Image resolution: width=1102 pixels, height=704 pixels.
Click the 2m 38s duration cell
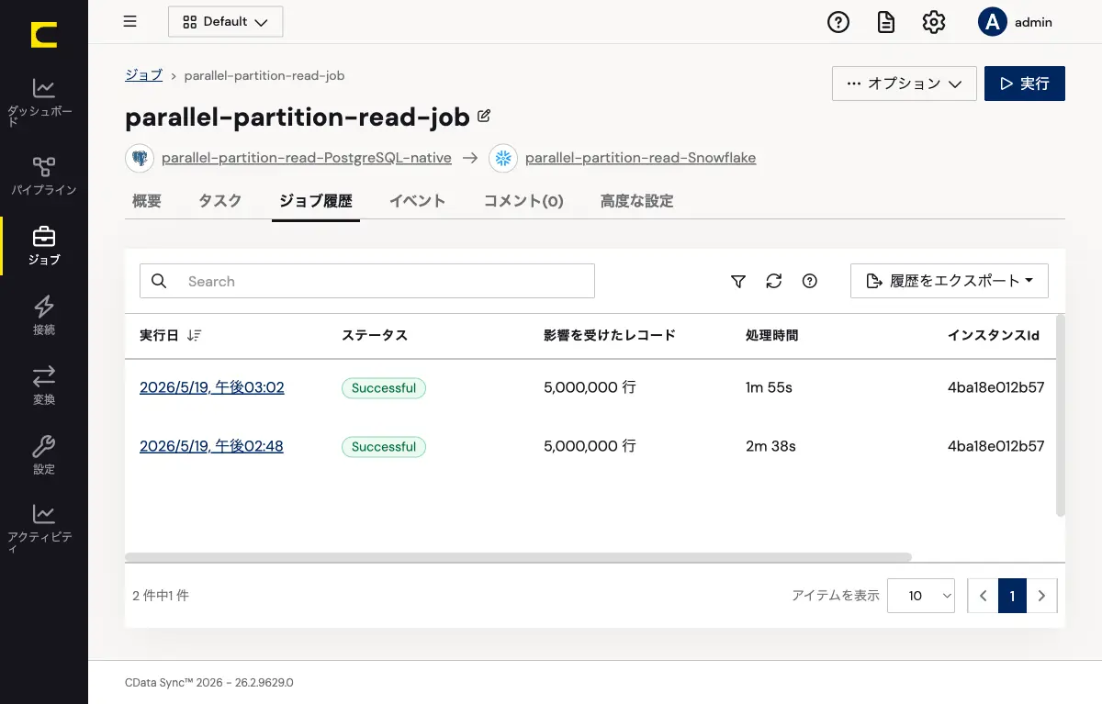coord(770,447)
